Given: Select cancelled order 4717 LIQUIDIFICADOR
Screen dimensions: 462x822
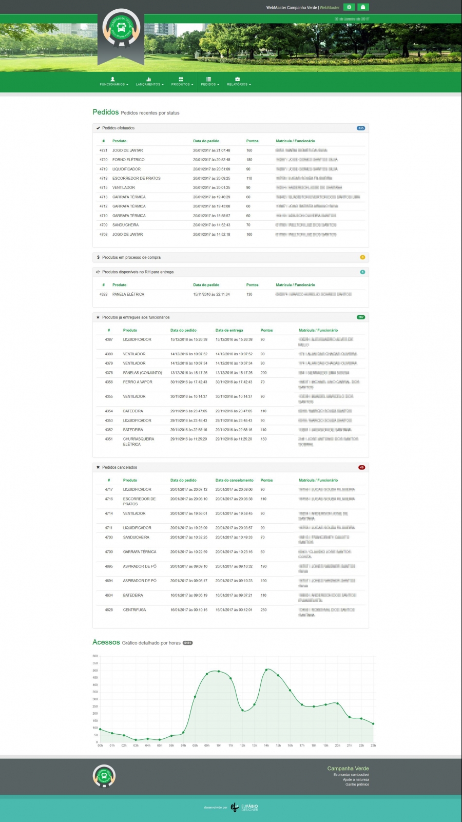Looking at the screenshot, I should coord(230,489).
